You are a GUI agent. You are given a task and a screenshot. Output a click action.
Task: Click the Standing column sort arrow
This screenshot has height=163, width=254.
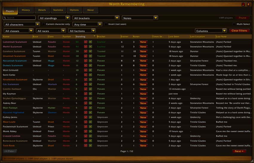click(x=94, y=36)
